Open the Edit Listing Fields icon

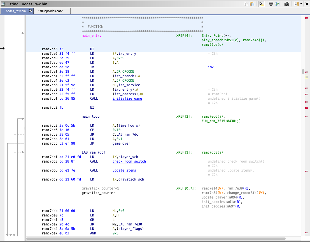pos(271,4)
